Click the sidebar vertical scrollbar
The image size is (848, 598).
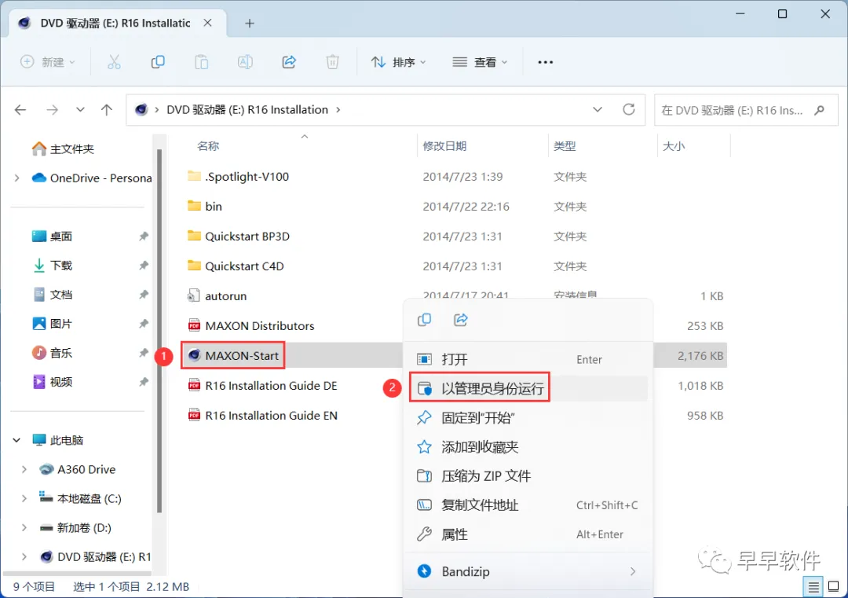pos(159,330)
